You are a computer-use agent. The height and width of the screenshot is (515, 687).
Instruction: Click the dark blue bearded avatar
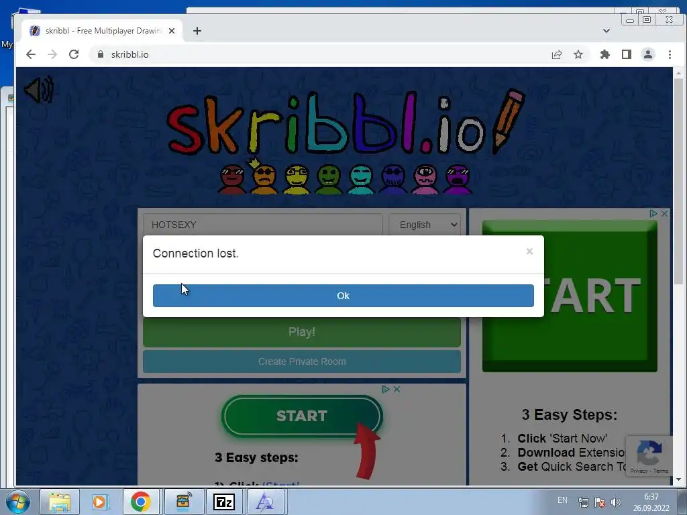click(393, 180)
